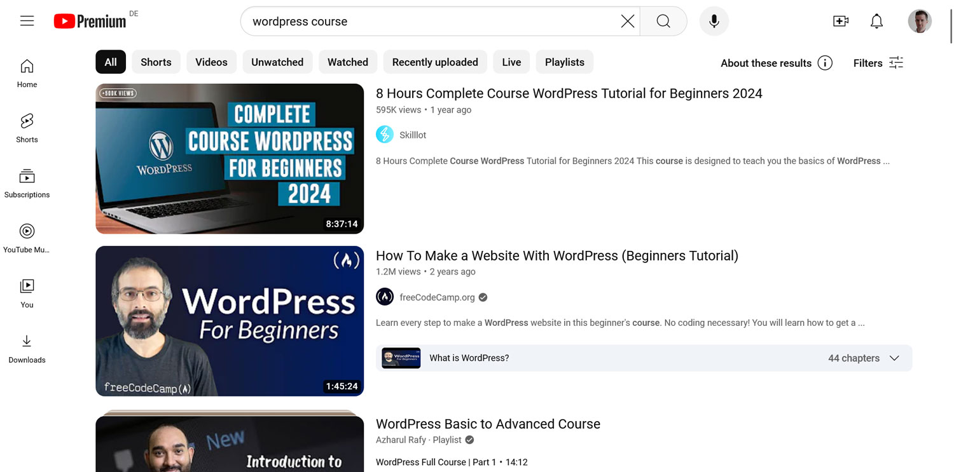Go to Shorts in sidebar
Screen dimensions: 954x472
click(27, 128)
